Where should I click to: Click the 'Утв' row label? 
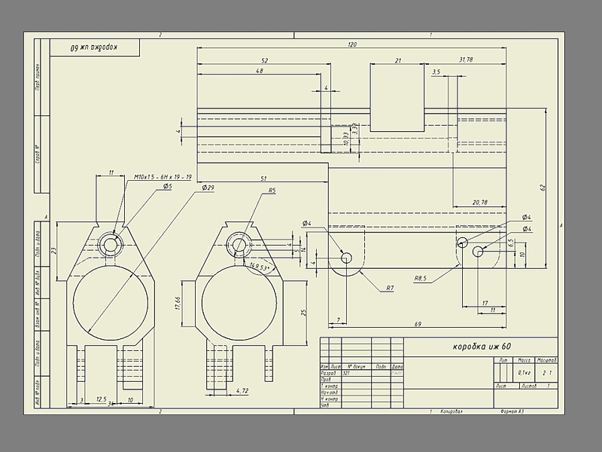325,405
